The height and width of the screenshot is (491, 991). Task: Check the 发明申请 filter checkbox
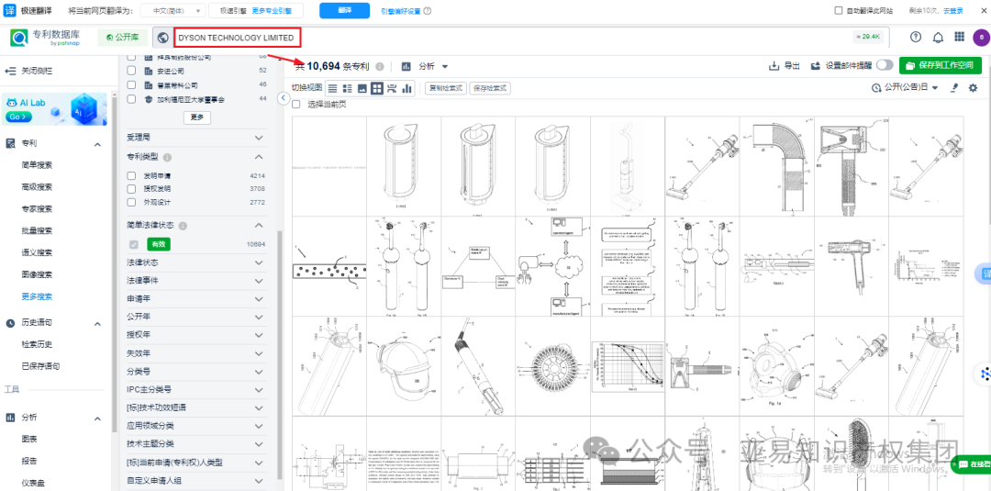tap(131, 175)
